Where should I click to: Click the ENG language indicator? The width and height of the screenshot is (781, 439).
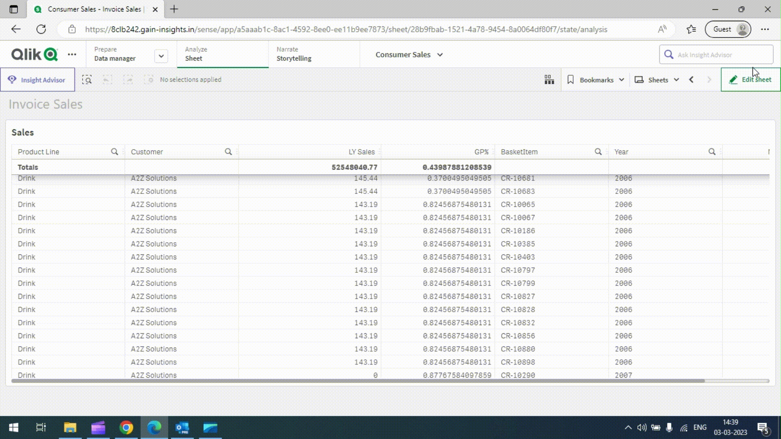[700, 428]
